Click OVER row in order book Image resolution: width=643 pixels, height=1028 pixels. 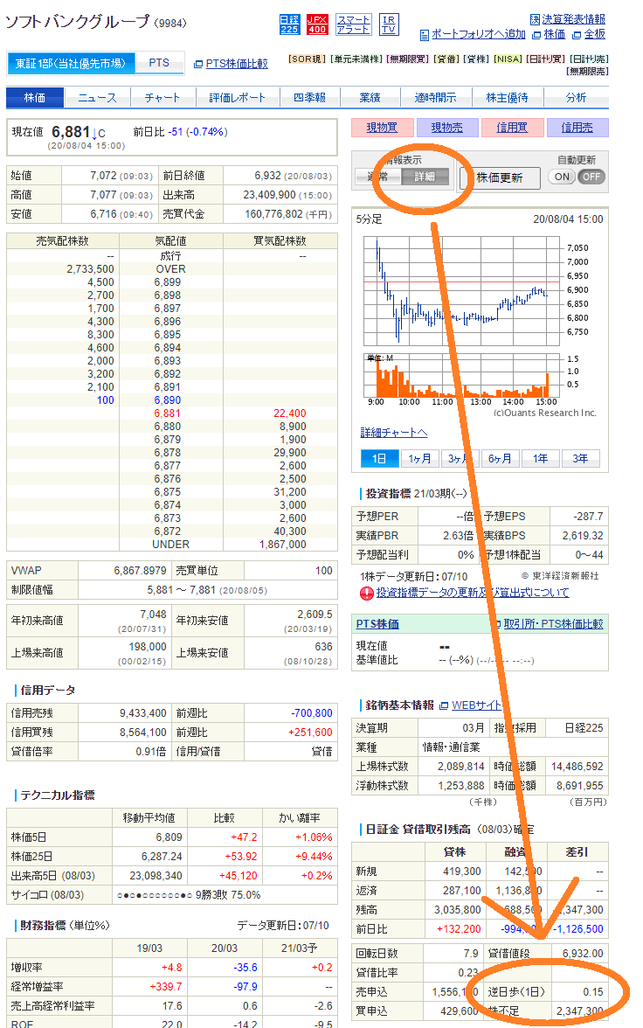click(172, 269)
